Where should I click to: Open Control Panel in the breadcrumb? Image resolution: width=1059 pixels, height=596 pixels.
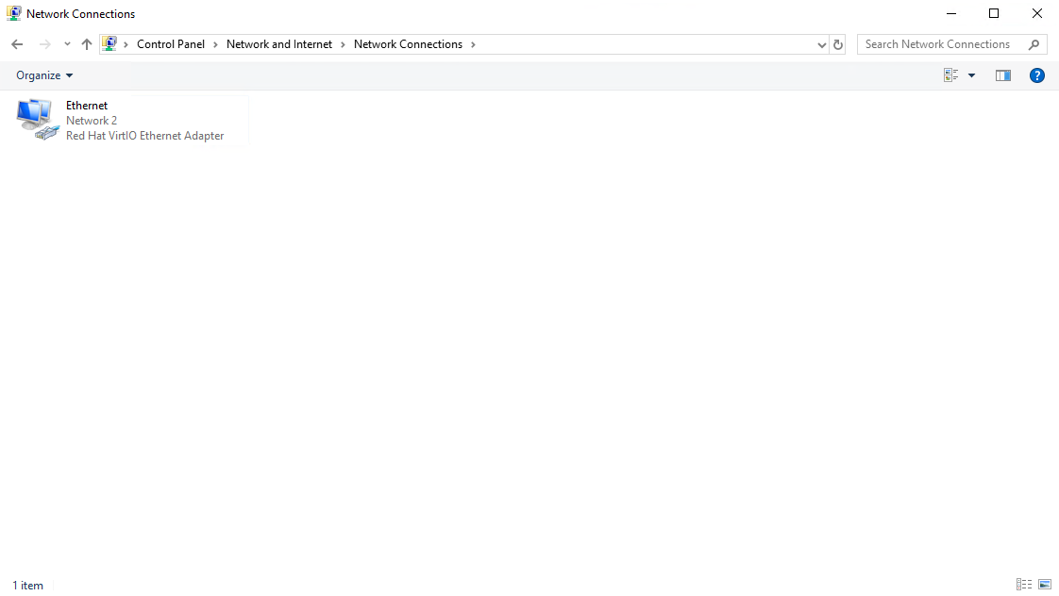(x=171, y=44)
